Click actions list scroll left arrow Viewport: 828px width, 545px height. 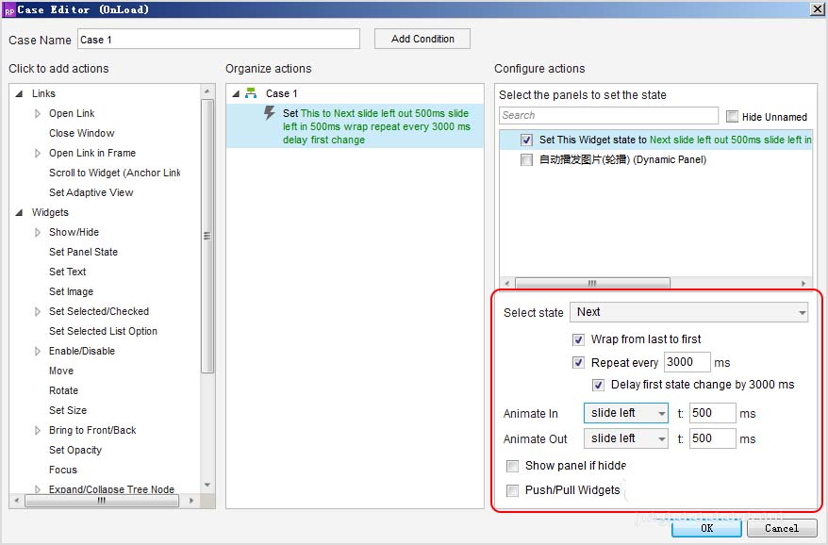click(x=17, y=500)
